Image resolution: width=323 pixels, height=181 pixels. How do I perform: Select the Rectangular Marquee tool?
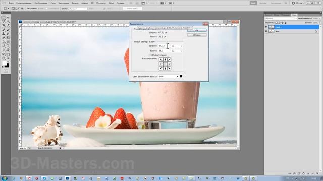click(4, 18)
